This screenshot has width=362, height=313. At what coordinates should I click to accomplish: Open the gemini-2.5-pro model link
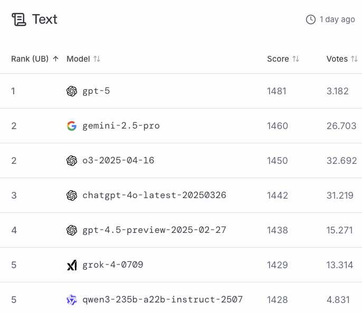click(x=121, y=126)
